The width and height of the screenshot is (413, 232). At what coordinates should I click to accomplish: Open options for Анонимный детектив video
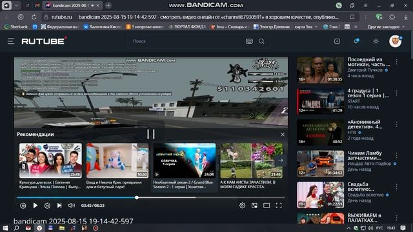click(x=396, y=124)
